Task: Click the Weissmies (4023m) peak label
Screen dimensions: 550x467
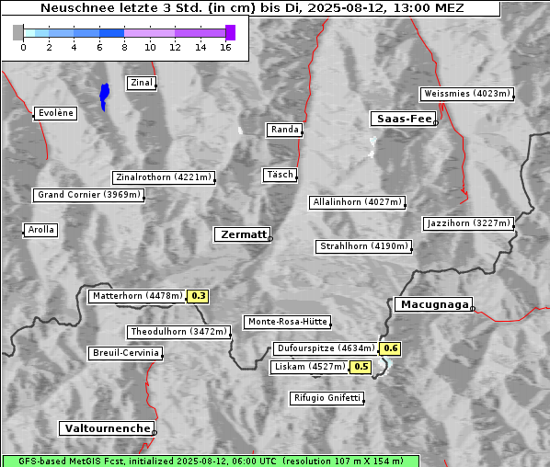Action: [467, 94]
